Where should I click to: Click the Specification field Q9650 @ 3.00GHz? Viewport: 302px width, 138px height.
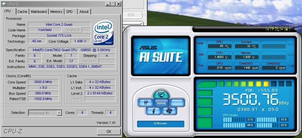pos(72,50)
